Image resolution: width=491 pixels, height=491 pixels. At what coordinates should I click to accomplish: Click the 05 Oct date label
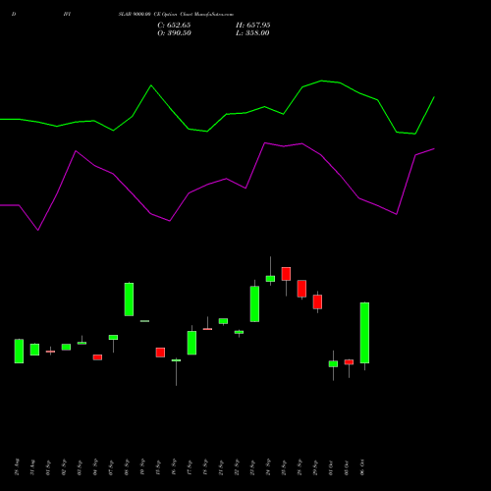pos(347,467)
